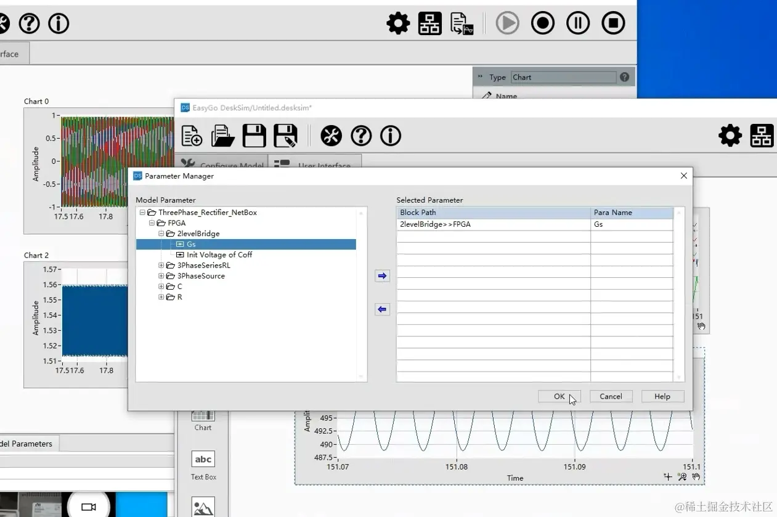Select the 3PhaseSource folder label

(x=201, y=276)
